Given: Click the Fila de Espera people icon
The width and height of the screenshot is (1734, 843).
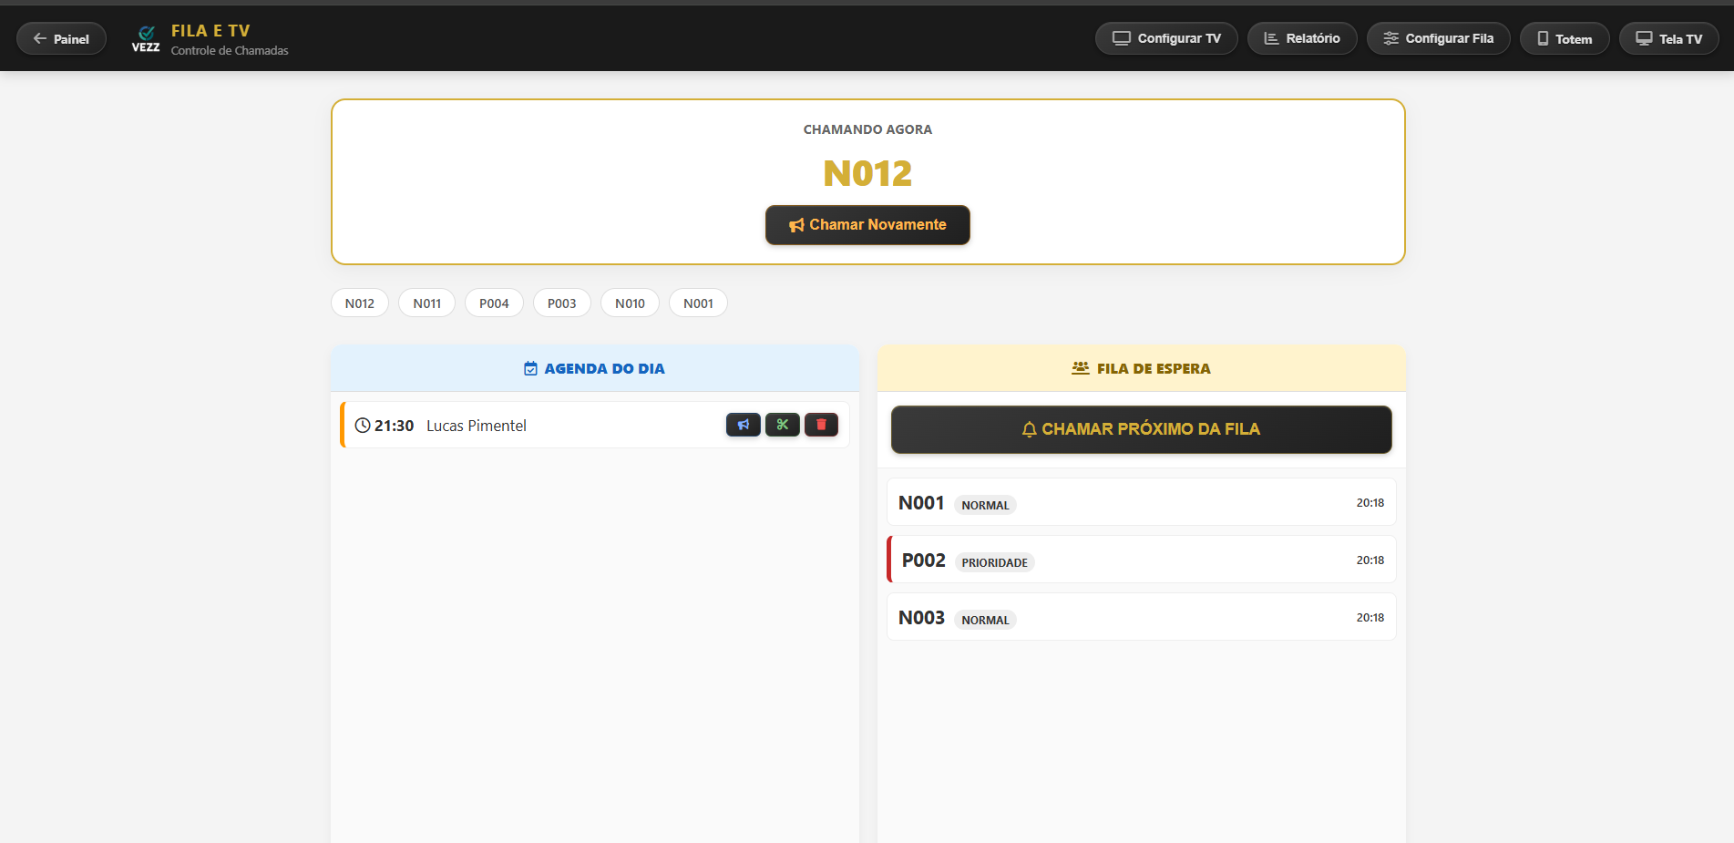Looking at the screenshot, I should [x=1080, y=368].
